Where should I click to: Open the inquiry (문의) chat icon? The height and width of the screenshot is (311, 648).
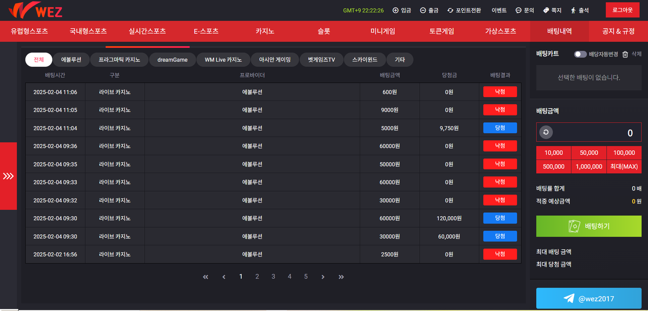[518, 11]
